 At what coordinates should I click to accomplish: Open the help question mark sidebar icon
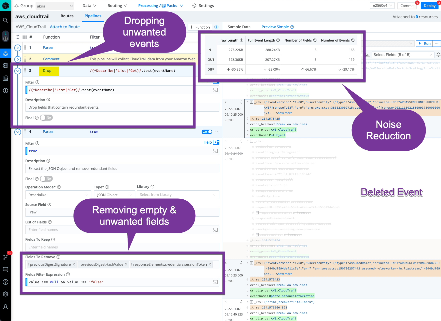click(6, 282)
